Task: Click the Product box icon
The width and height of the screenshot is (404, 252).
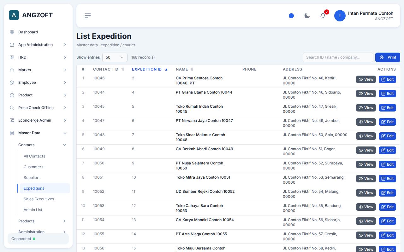Action: pos(12,95)
